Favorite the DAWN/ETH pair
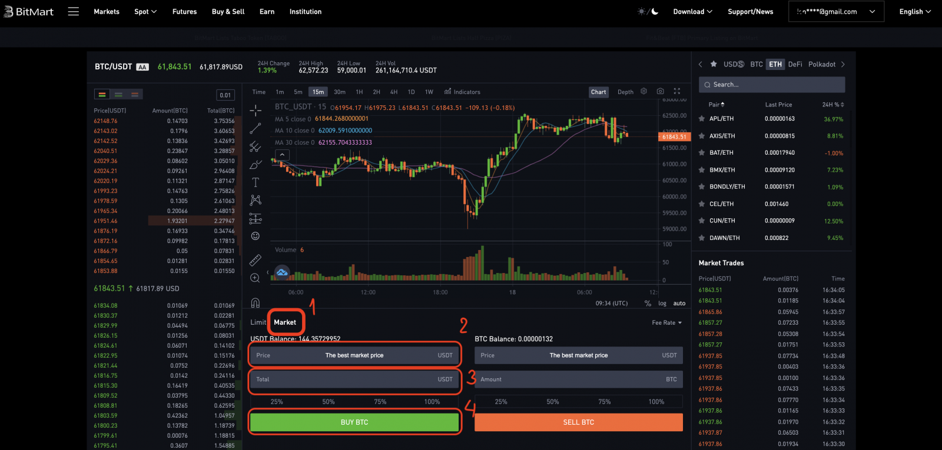Viewport: 942px width, 450px height. click(702, 238)
